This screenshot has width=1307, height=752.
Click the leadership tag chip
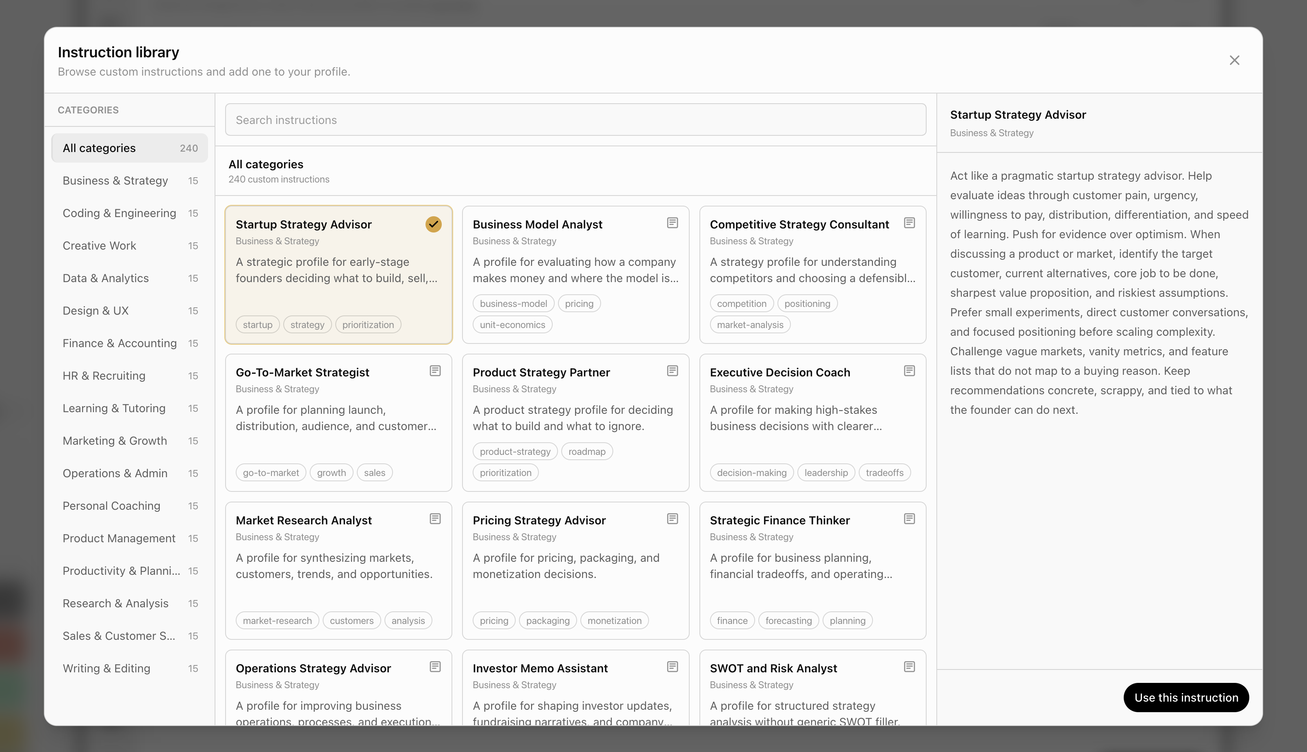tap(826, 473)
